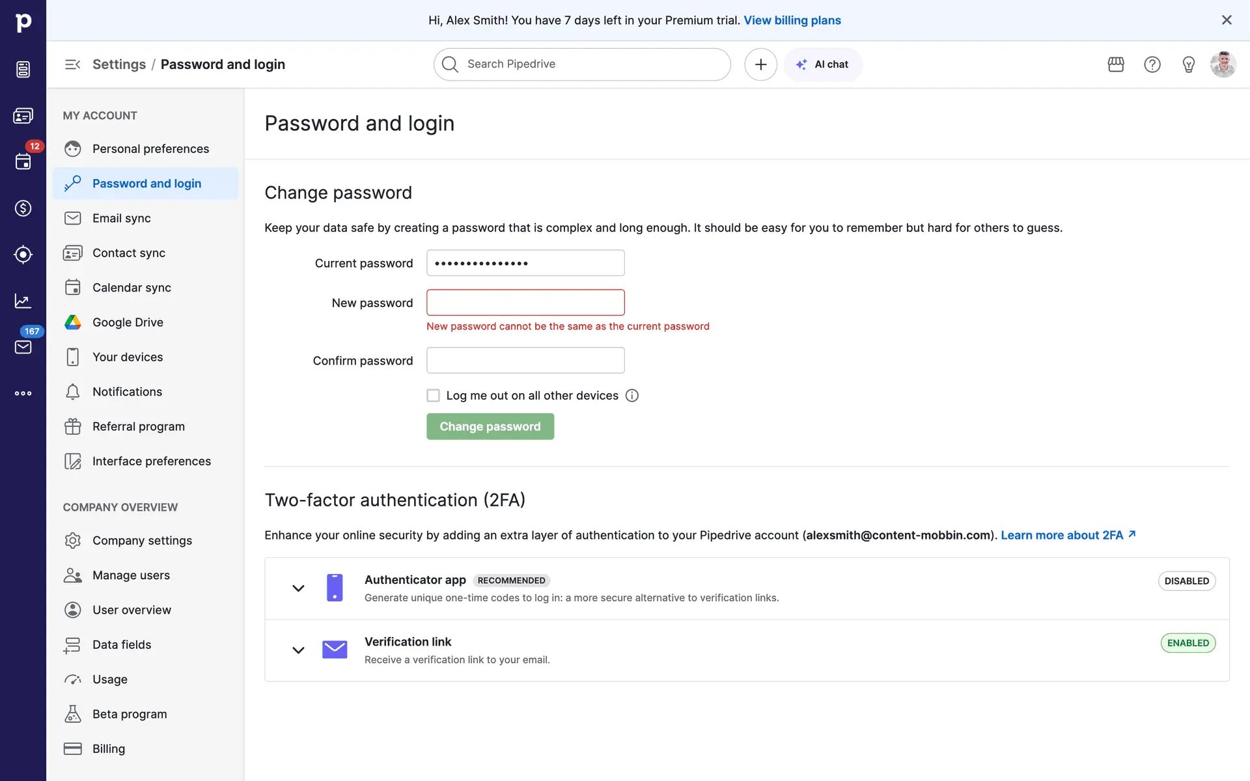The image size is (1250, 781).
Task: Open Company settings in sidebar
Action: 142,541
